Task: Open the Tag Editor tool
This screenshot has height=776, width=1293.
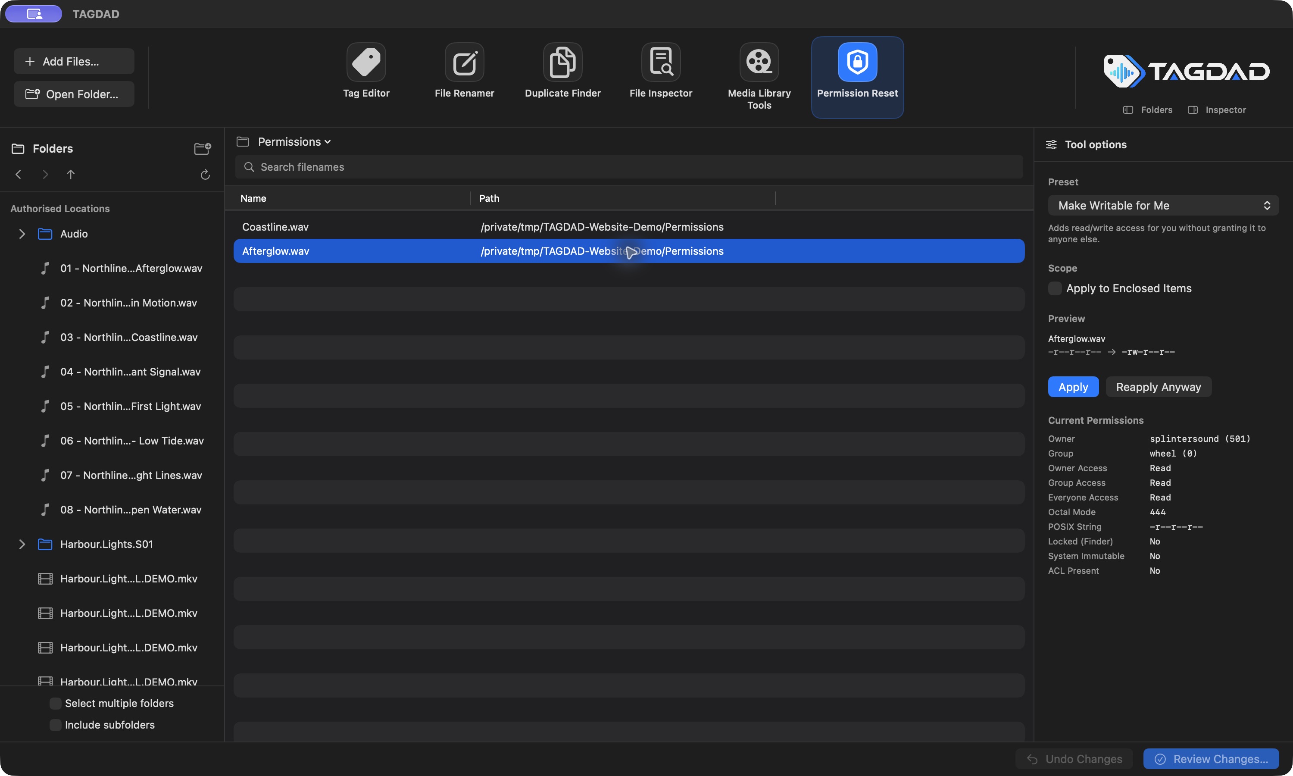Action: [x=366, y=71]
